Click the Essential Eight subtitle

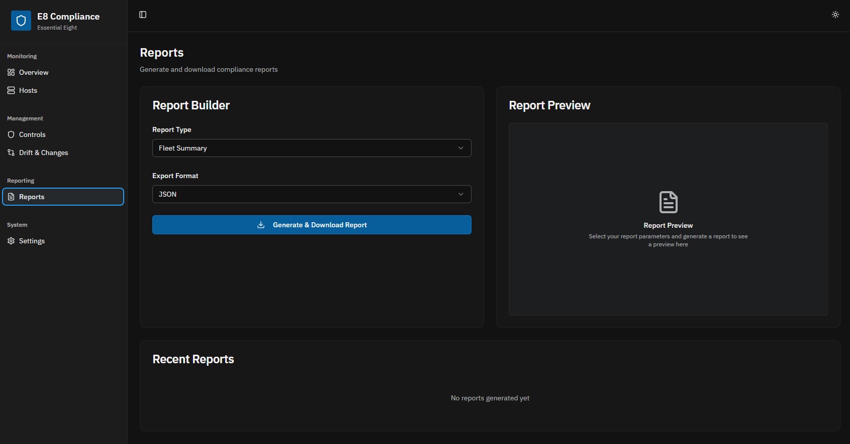click(57, 28)
